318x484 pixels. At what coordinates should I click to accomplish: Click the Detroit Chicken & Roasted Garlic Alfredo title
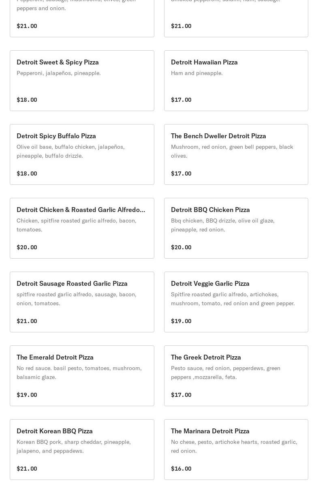coord(81,210)
